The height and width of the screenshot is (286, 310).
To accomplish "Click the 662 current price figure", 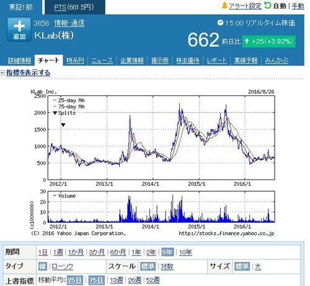I will tap(203, 40).
